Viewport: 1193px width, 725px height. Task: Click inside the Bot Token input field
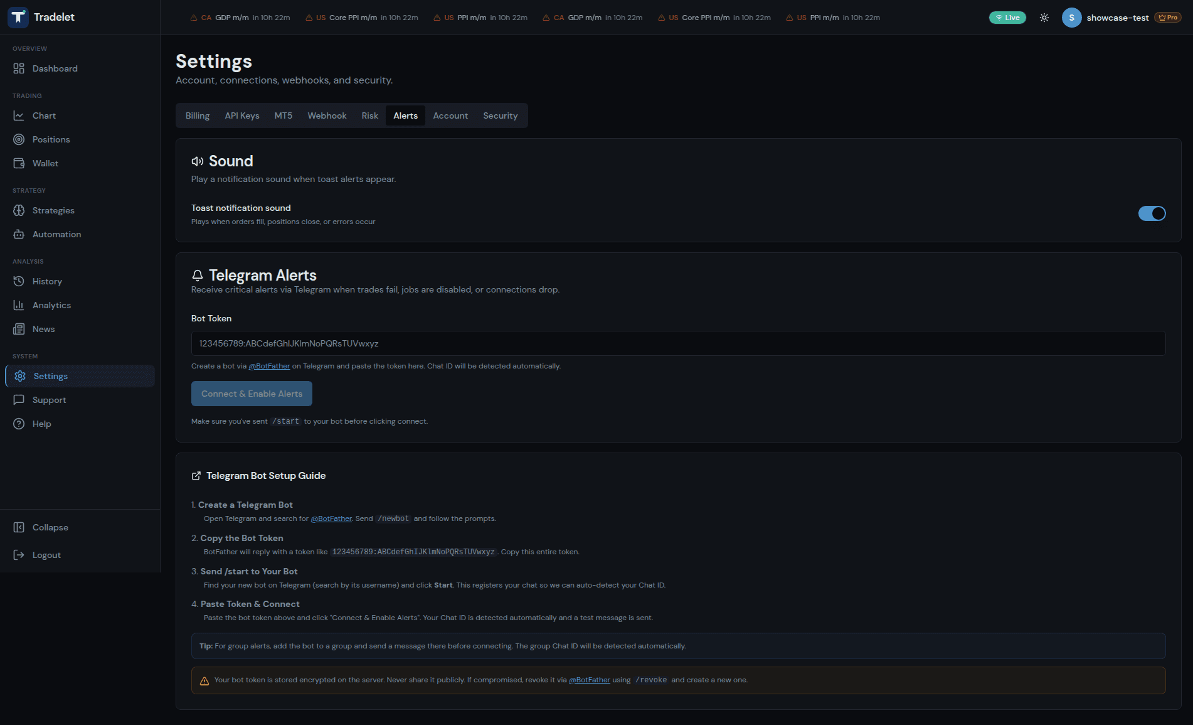(677, 343)
